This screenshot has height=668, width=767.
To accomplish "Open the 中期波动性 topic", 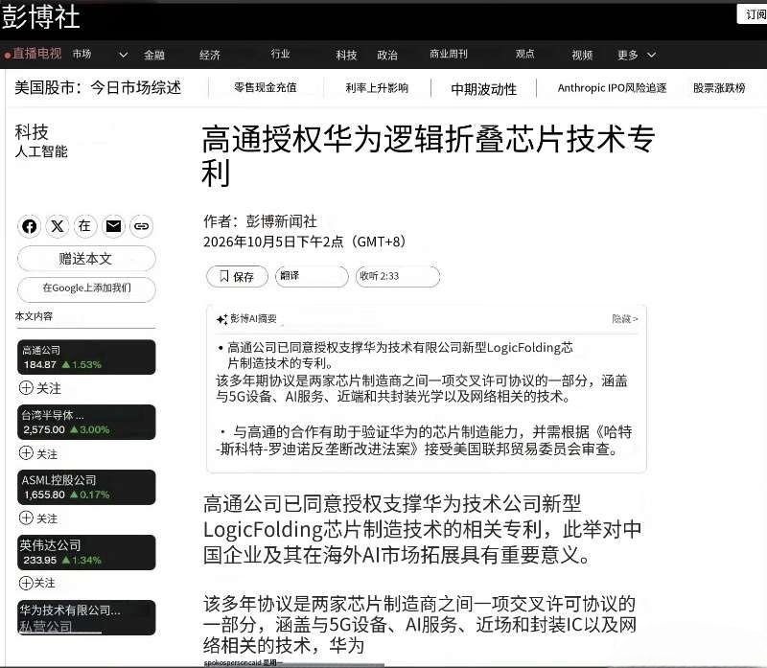I will [483, 89].
